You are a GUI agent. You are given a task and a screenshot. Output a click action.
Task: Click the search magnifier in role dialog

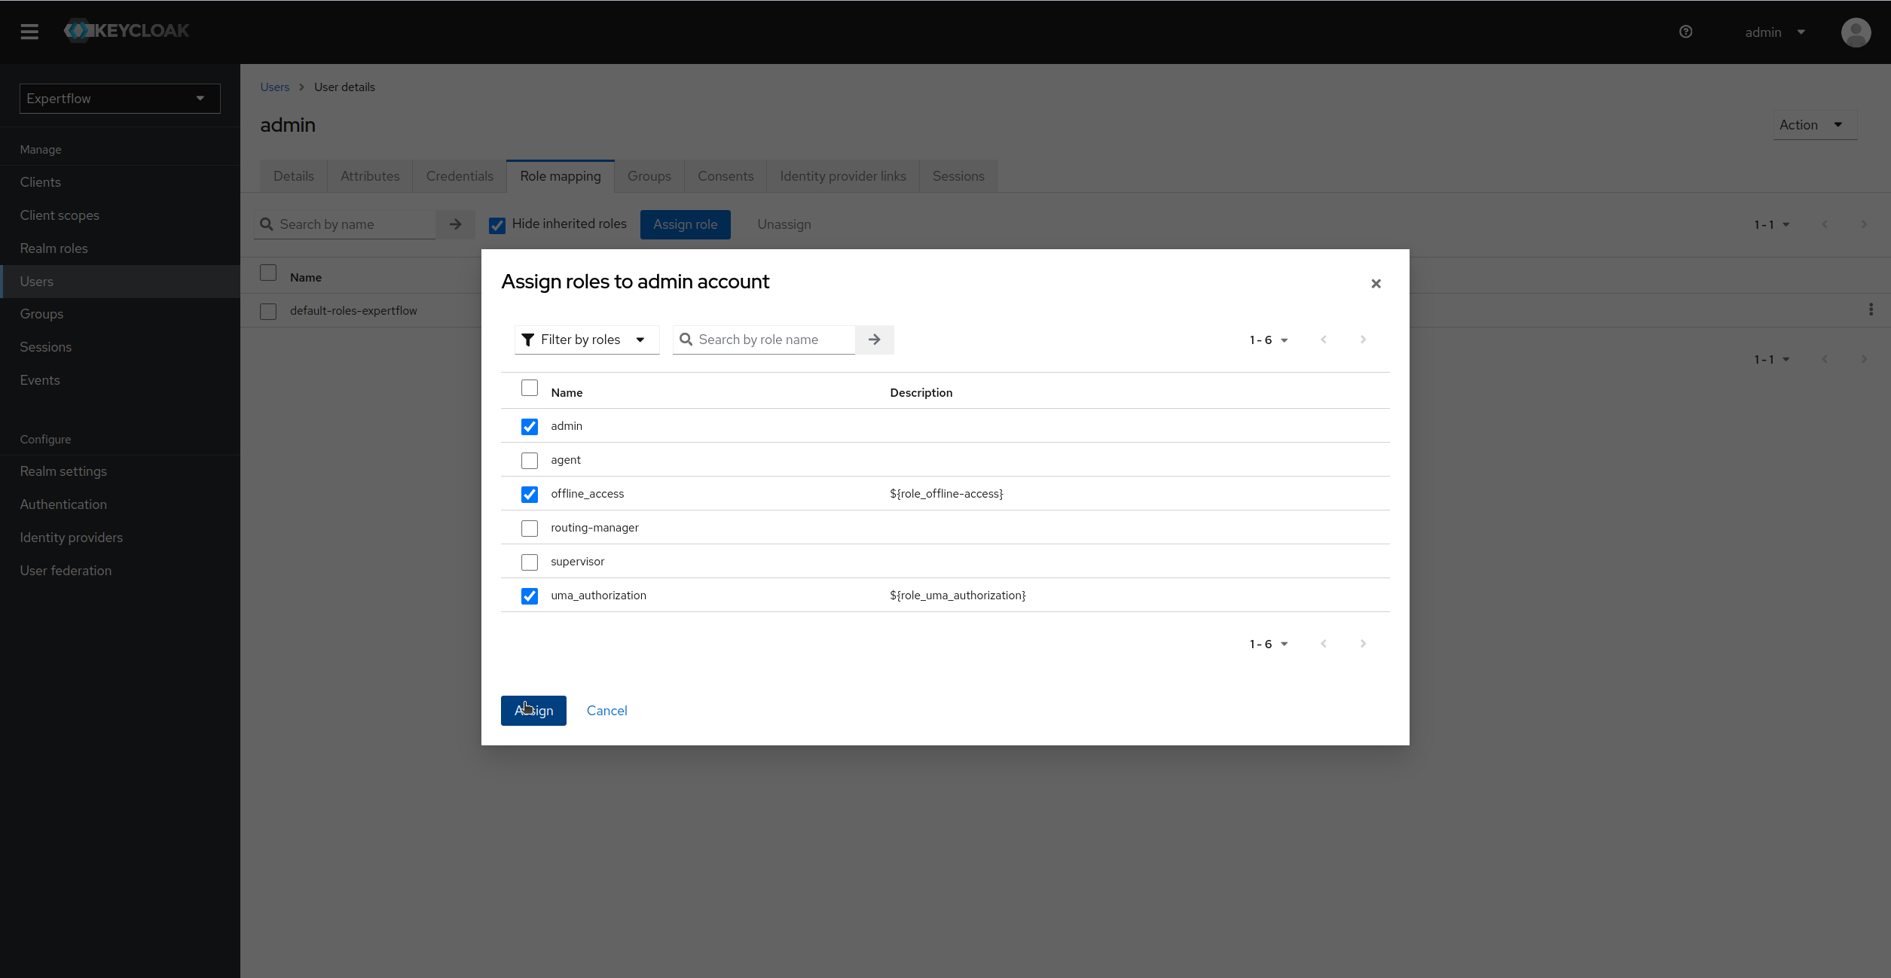point(686,340)
